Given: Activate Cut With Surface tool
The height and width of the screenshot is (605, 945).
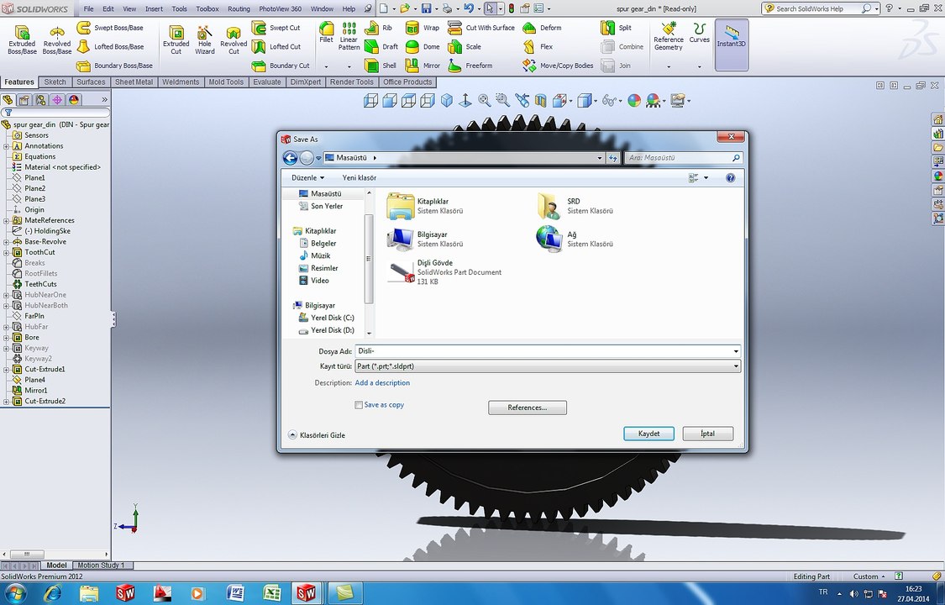Looking at the screenshot, I should pyautogui.click(x=481, y=28).
